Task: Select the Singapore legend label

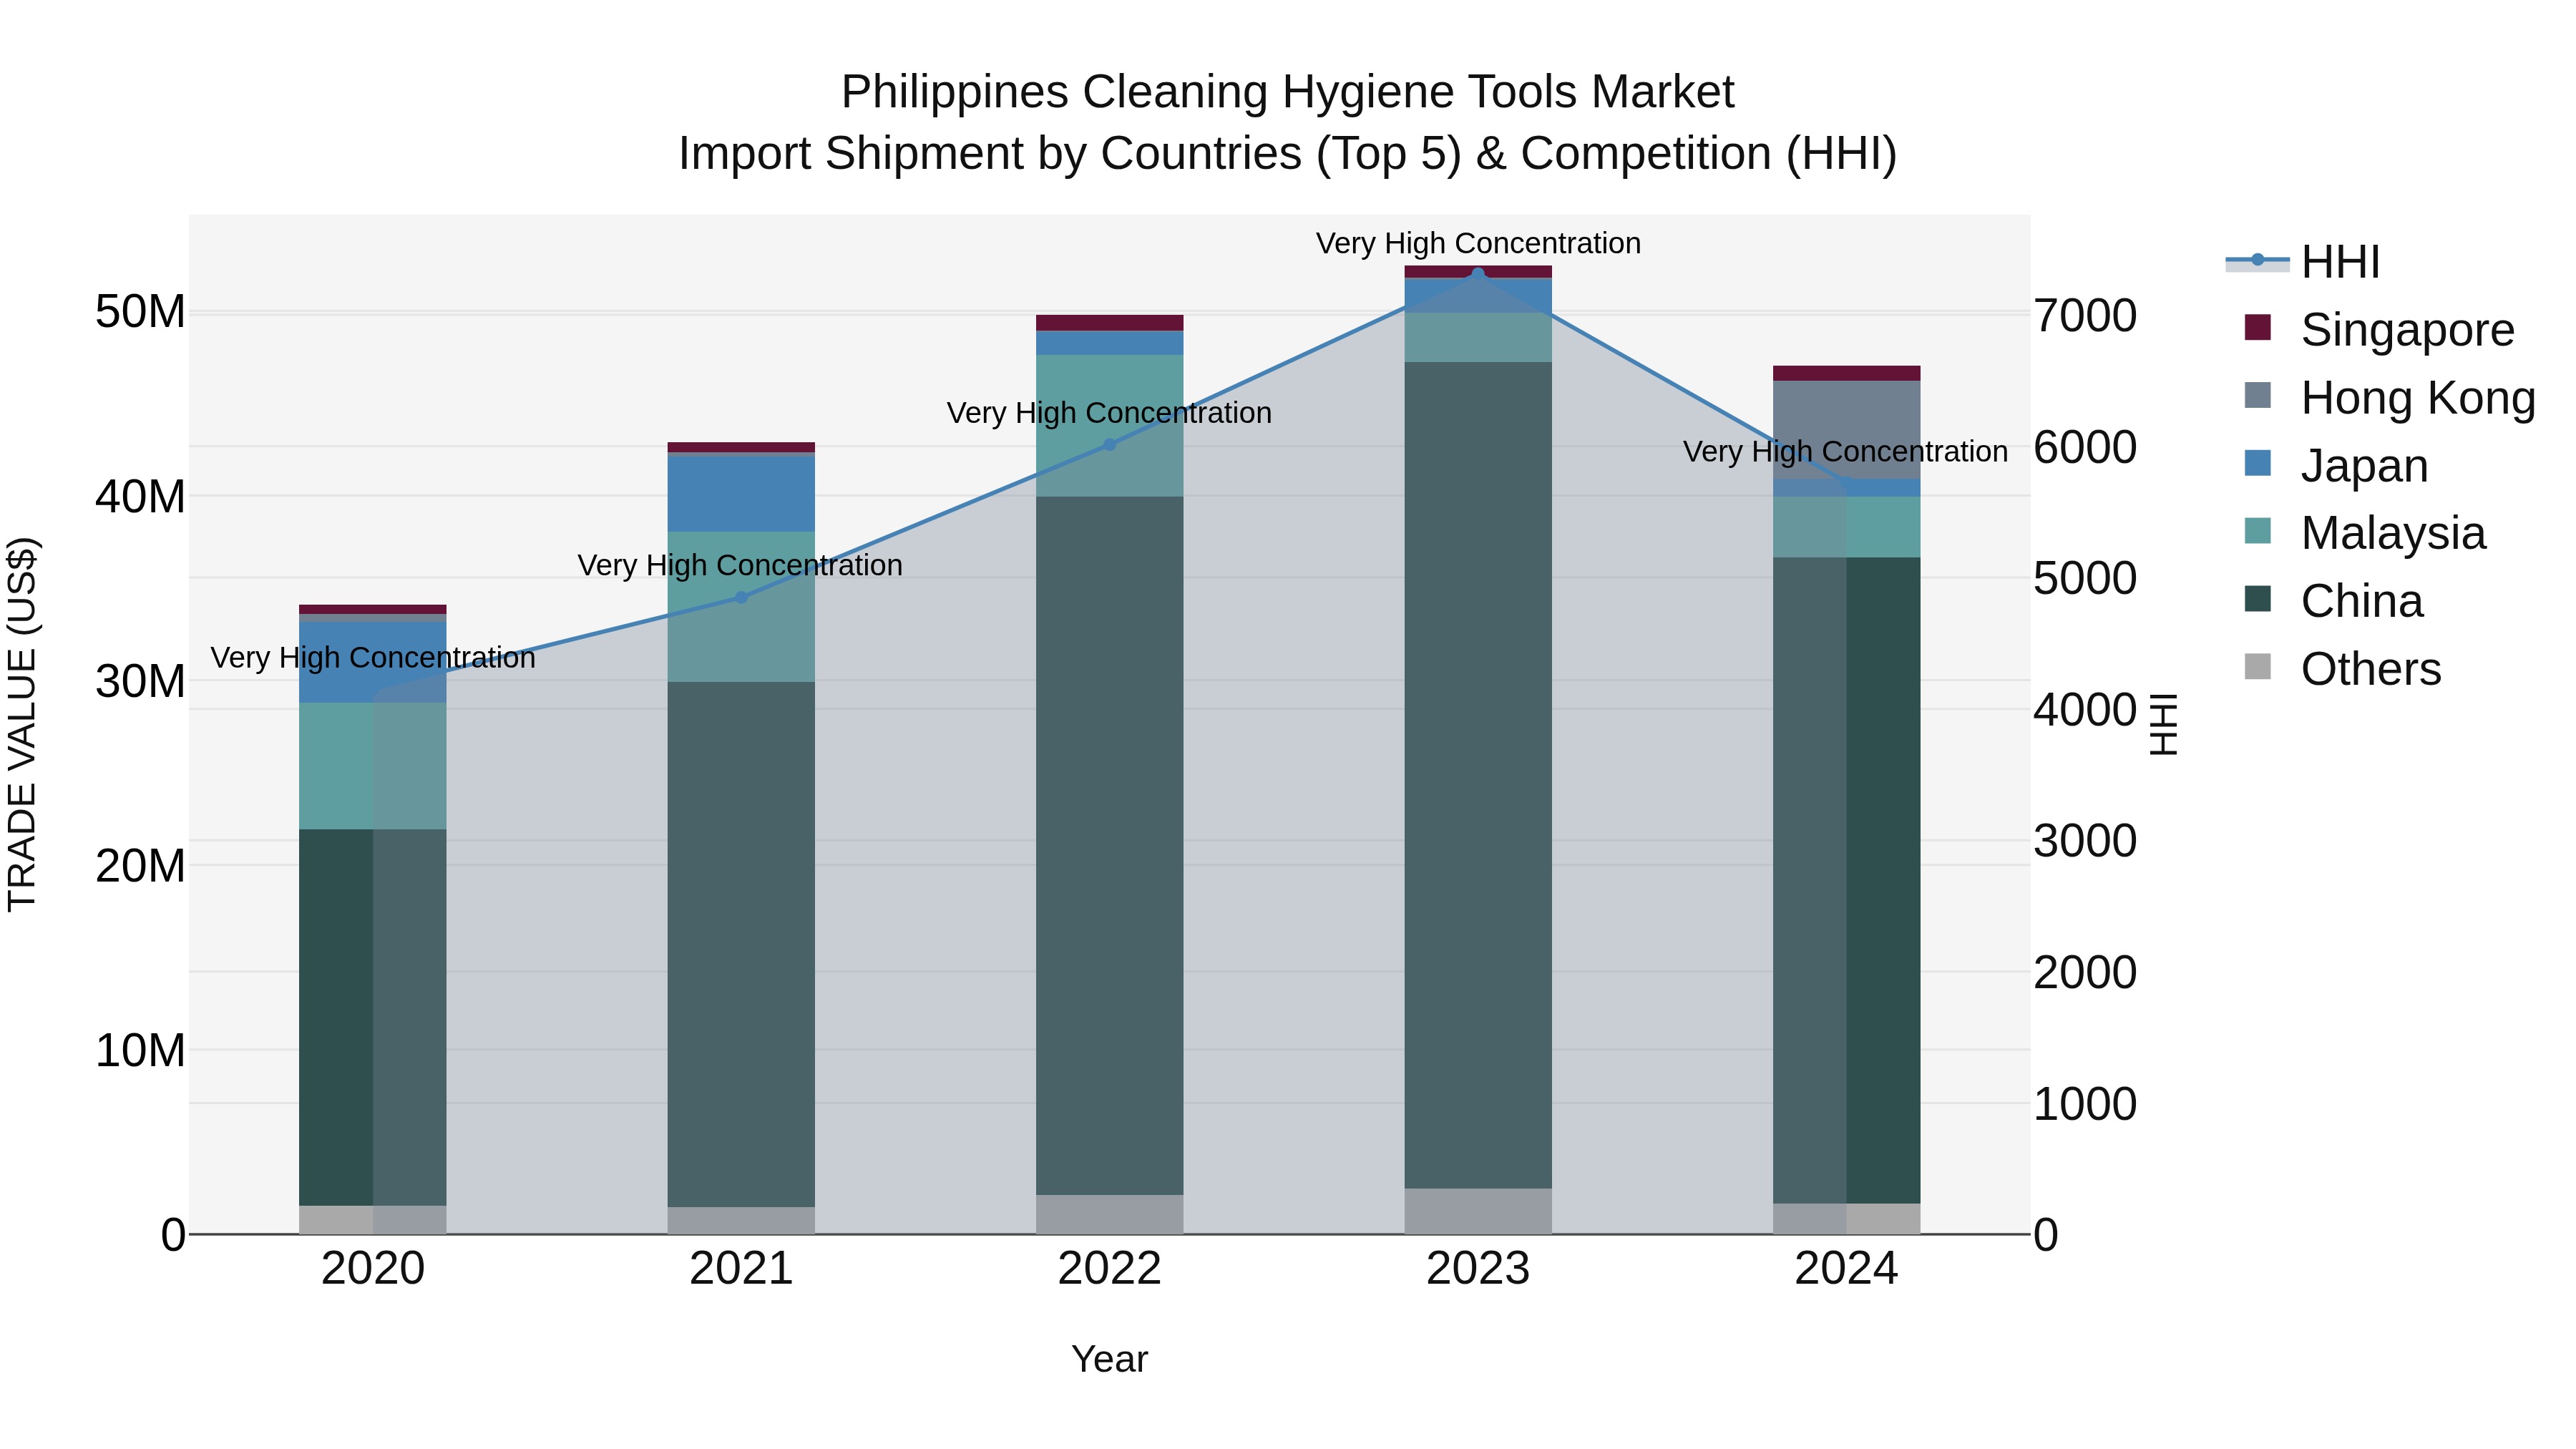Action: point(2407,330)
